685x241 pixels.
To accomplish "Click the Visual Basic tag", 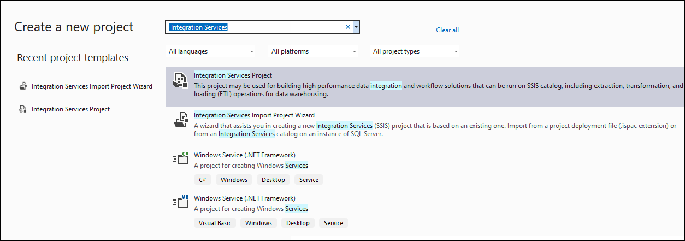I will [x=215, y=223].
